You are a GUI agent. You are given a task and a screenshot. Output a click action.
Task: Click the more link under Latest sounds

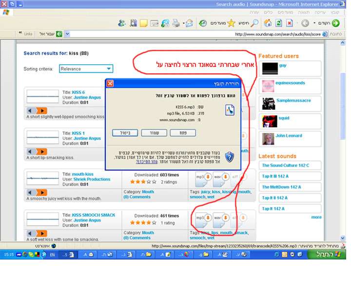pos(316,217)
